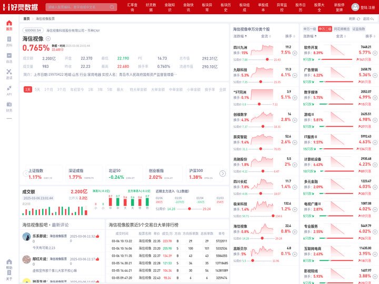This screenshot has width=379, height=284.
Task: Open the API sidebar icon
Action: point(9,90)
